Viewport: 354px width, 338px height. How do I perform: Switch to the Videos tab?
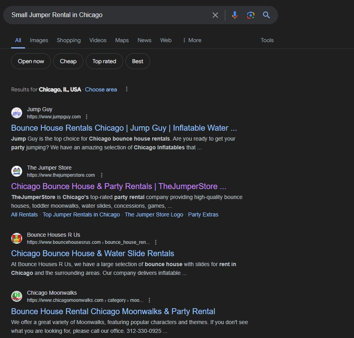tap(98, 40)
